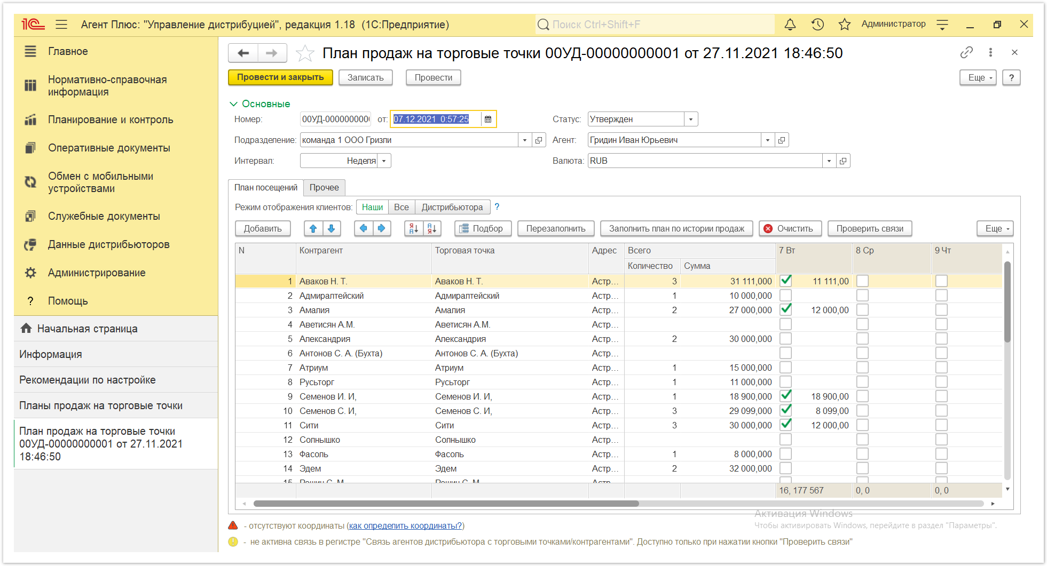Open top Еще menu near help

(978, 77)
